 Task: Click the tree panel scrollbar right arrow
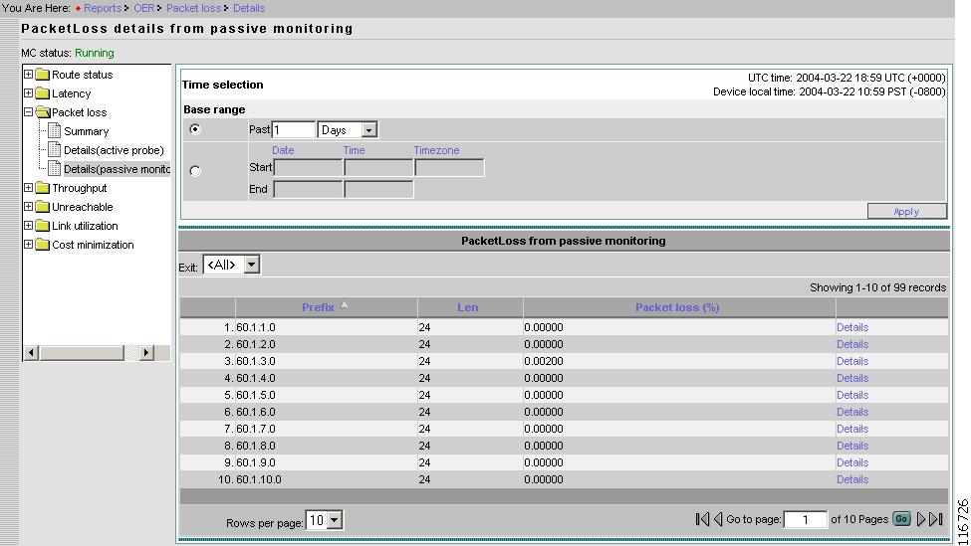(x=146, y=353)
